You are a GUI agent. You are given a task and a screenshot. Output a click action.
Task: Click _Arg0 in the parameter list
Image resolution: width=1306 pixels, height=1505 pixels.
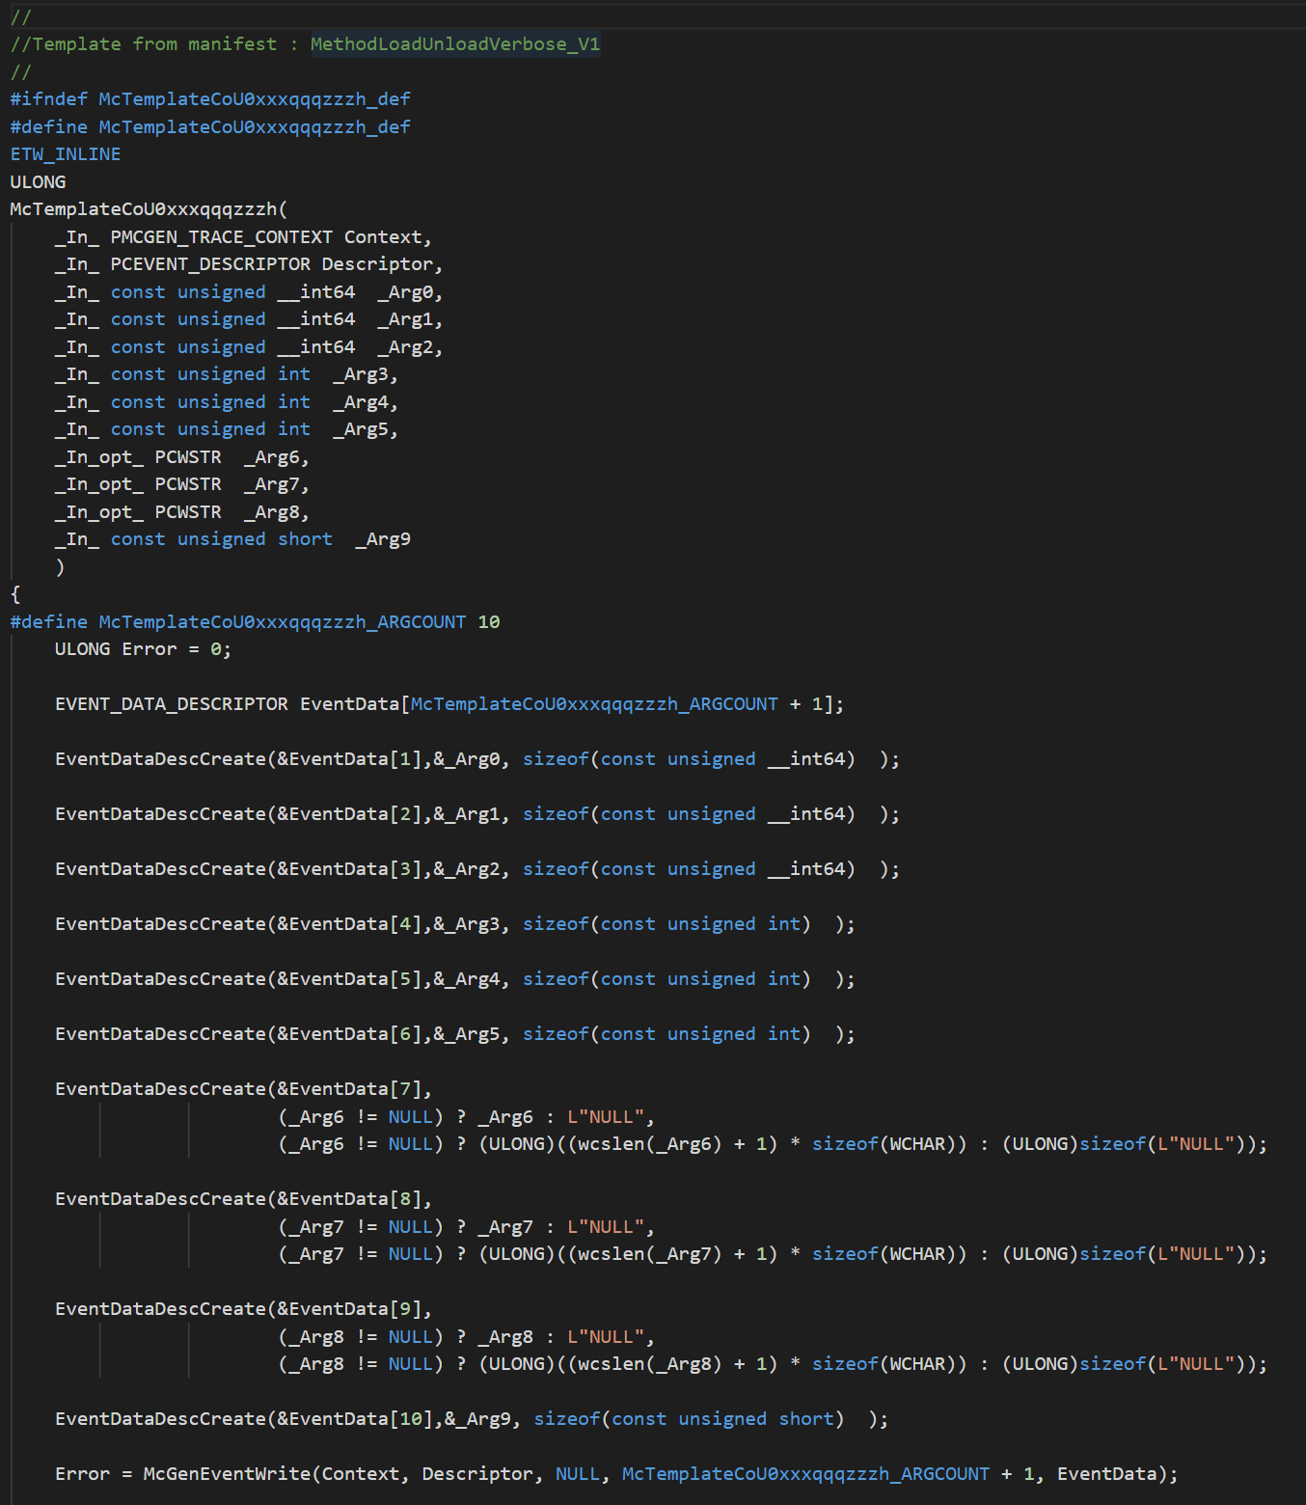pos(405,292)
